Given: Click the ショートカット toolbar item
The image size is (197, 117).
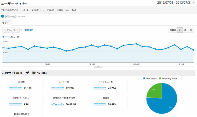Looking at the screenshot, I should [x=71, y=10].
